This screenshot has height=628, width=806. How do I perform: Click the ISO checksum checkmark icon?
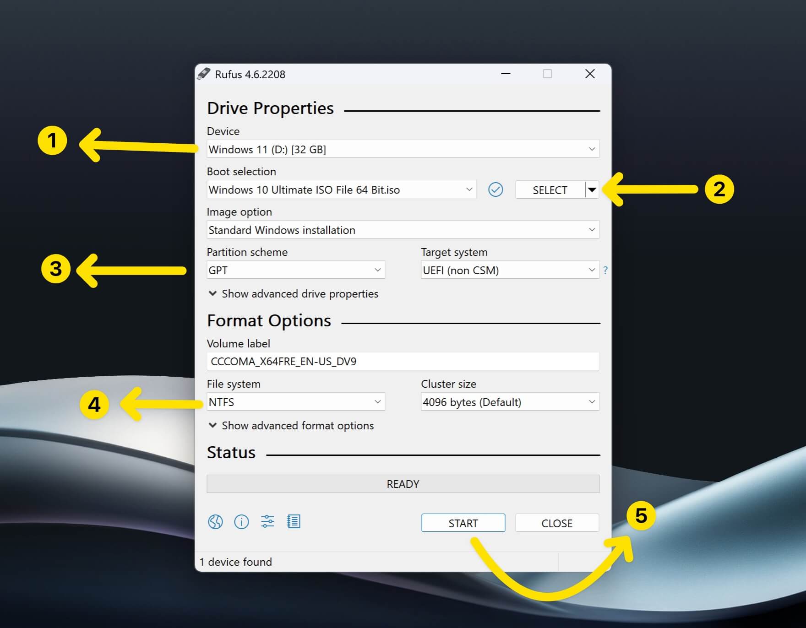coord(496,189)
